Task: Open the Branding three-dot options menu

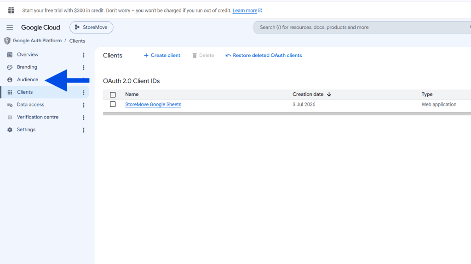Action: pos(84,67)
